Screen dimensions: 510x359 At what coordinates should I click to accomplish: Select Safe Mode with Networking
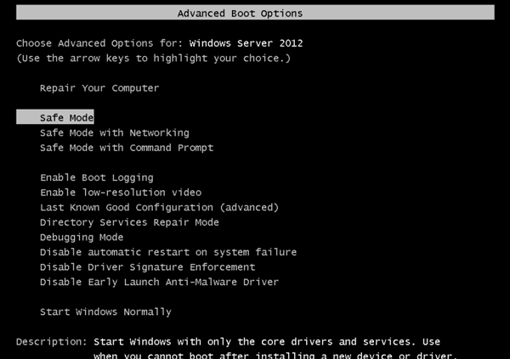(115, 133)
